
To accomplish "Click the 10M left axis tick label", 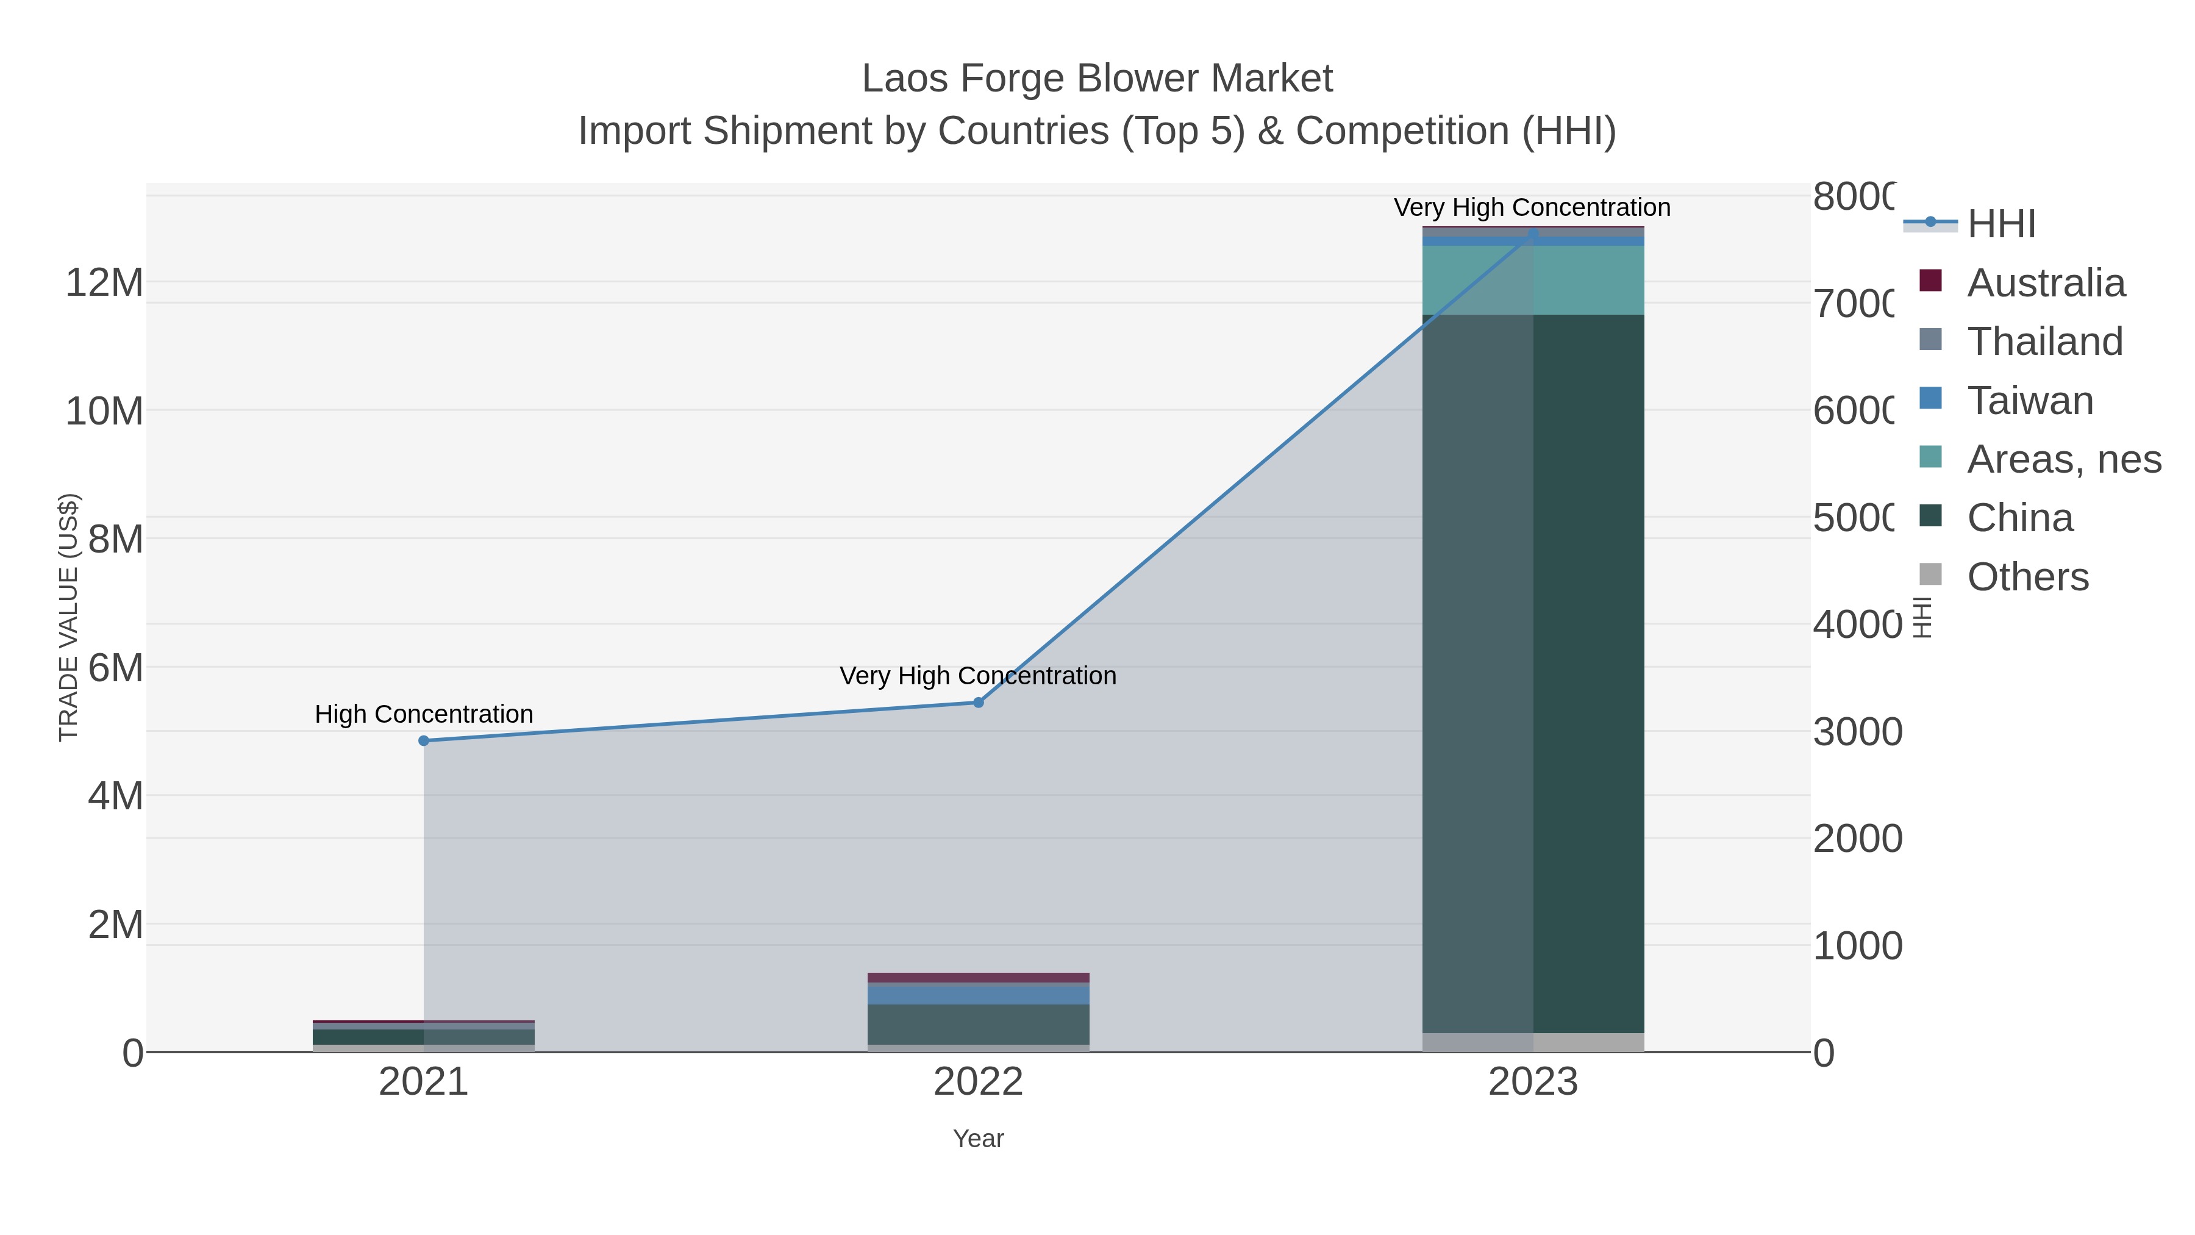I will (105, 411).
